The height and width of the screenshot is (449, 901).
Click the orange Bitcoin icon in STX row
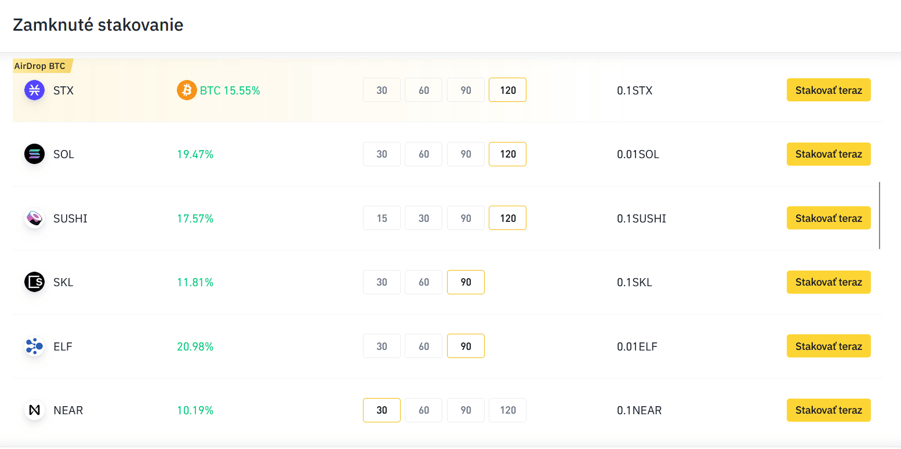[187, 90]
